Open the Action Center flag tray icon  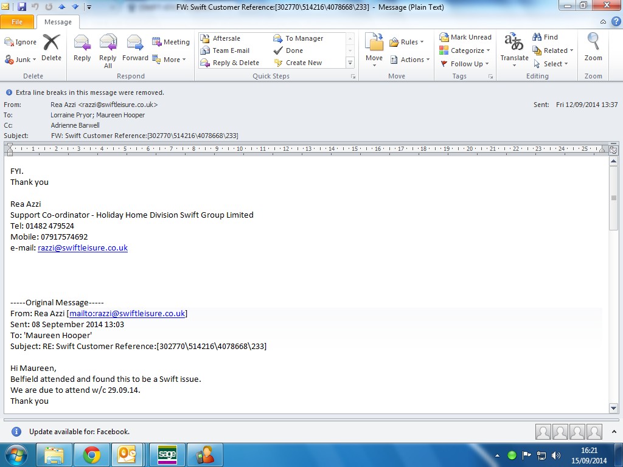click(x=526, y=455)
